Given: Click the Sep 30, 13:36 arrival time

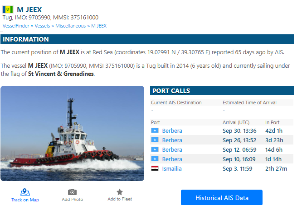Looking at the screenshot, I should (239, 130).
